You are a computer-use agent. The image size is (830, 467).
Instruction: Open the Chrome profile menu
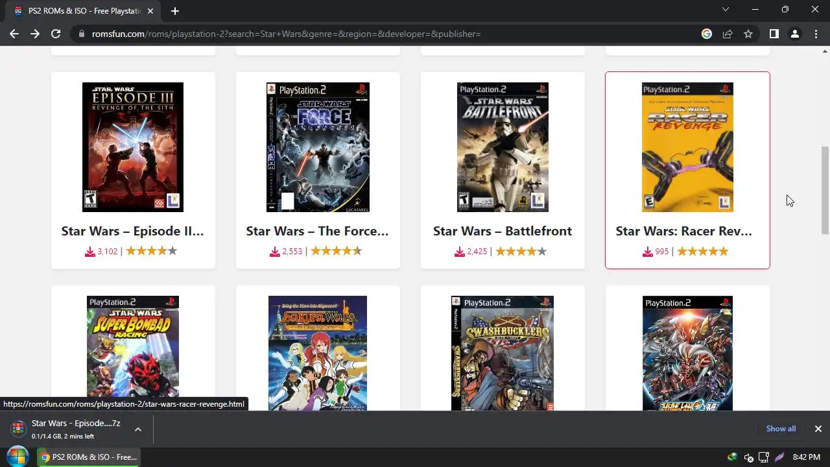pyautogui.click(x=795, y=34)
